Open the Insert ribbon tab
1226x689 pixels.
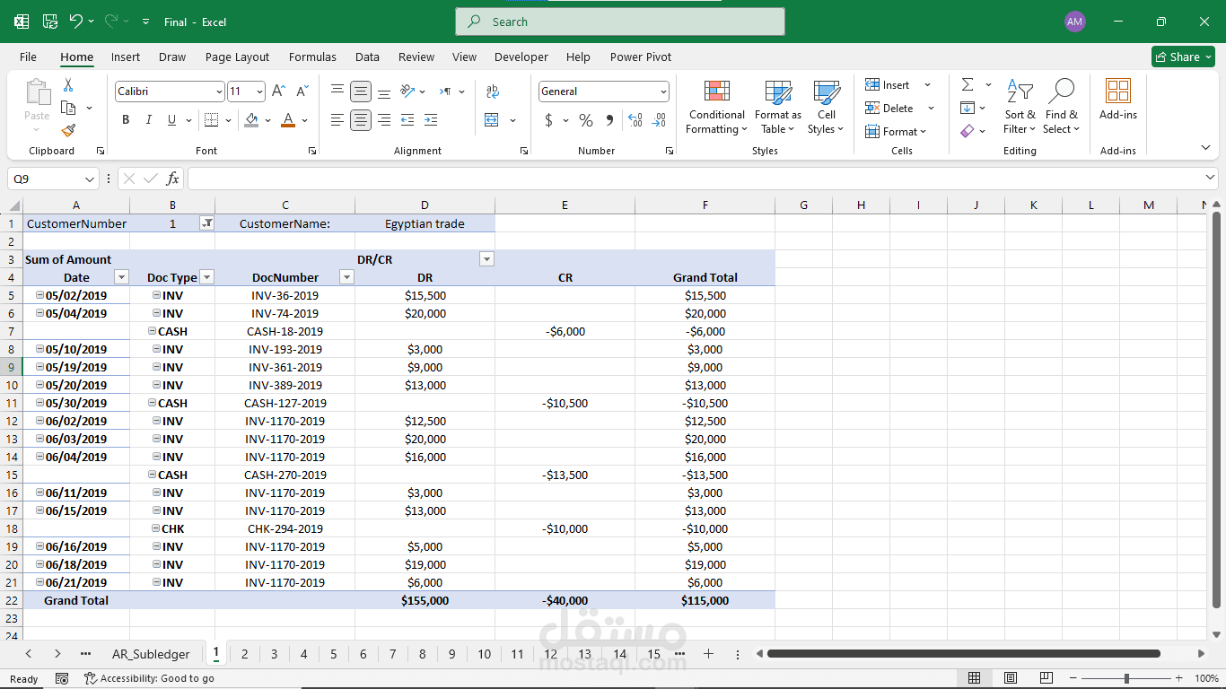(126, 57)
